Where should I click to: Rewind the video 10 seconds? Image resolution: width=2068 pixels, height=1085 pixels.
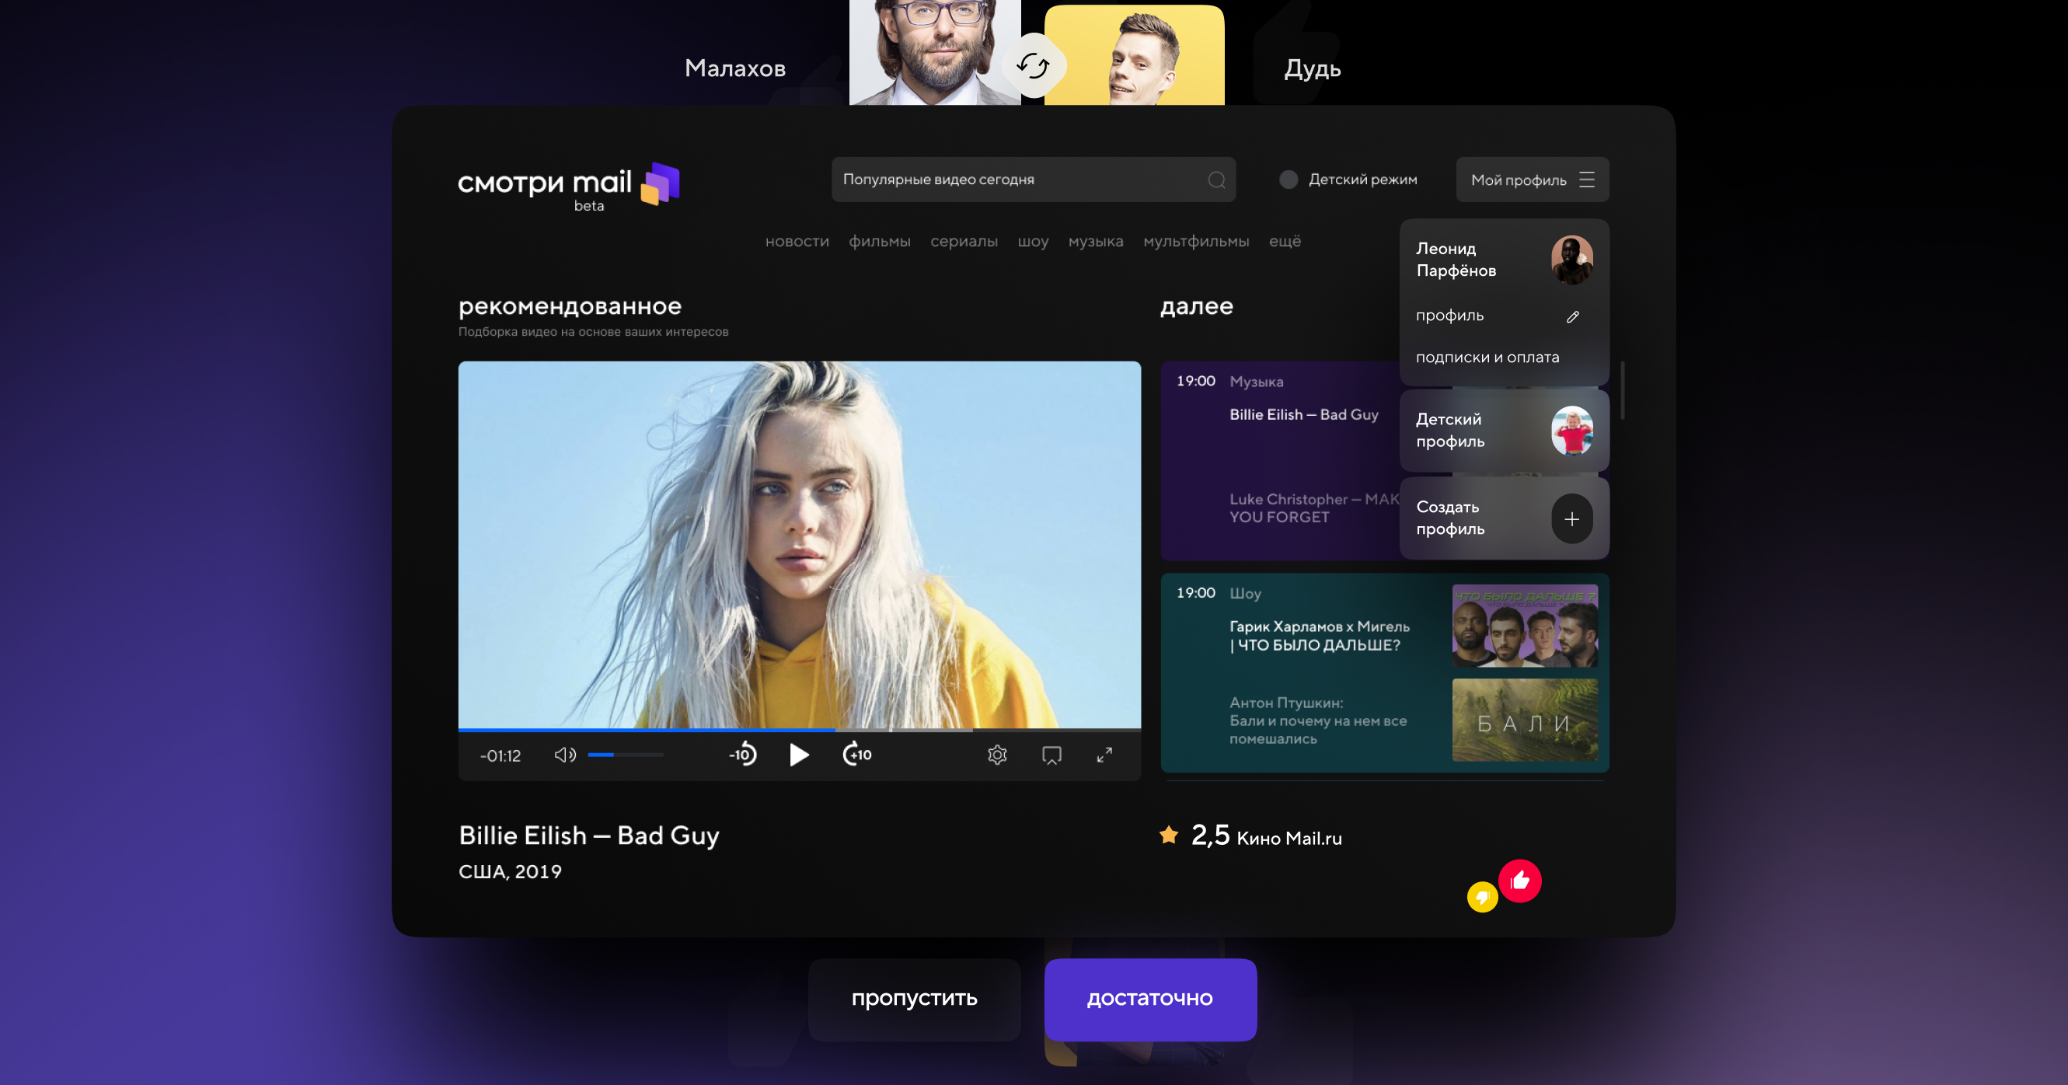(x=743, y=755)
